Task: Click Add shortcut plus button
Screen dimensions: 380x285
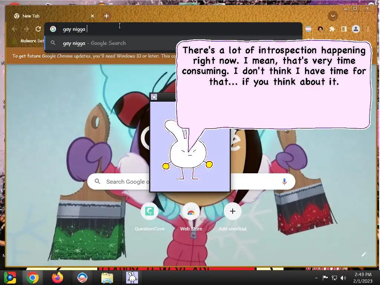Action: click(x=232, y=211)
